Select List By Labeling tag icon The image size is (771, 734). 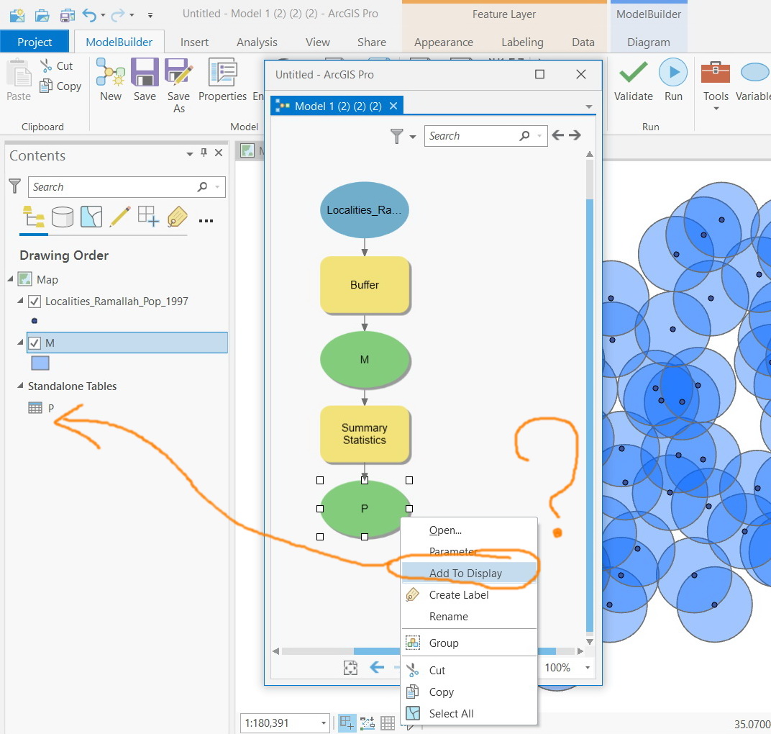tap(177, 217)
